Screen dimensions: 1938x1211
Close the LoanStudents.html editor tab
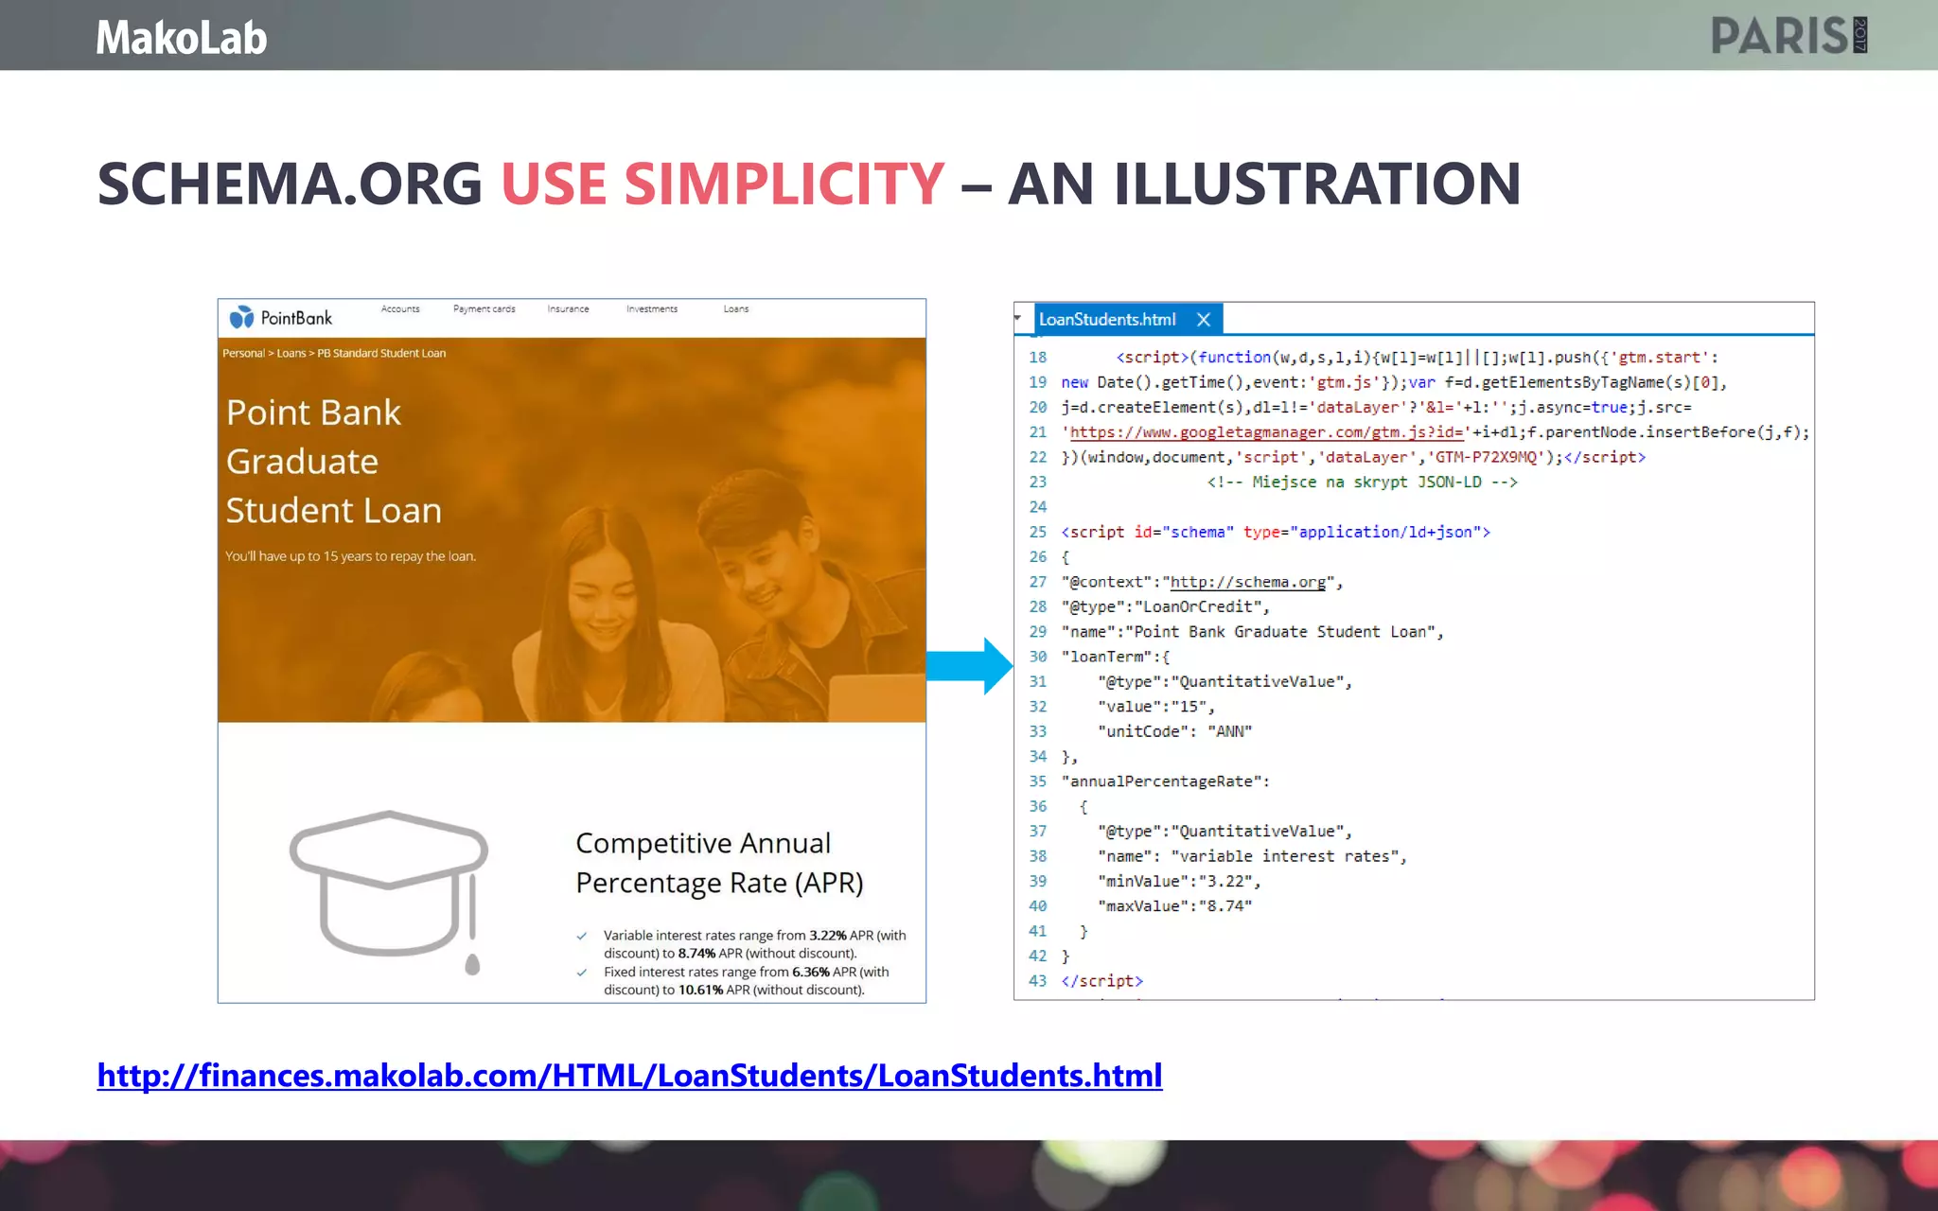[x=1204, y=320]
